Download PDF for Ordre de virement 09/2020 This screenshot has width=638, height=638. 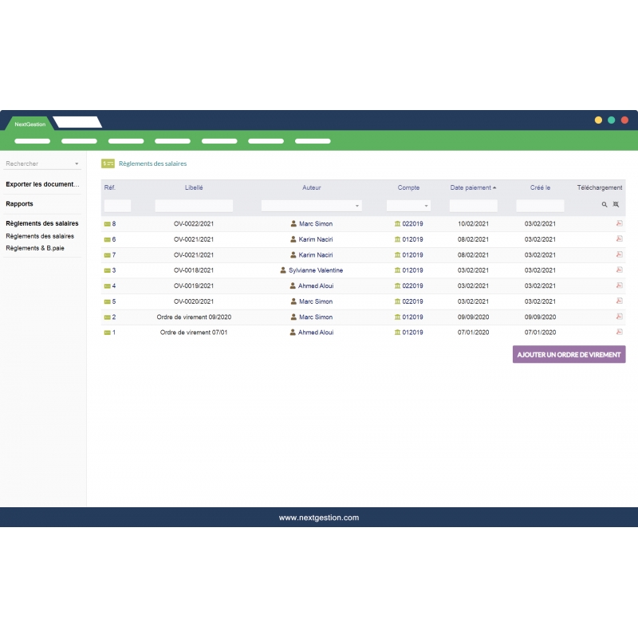pos(618,317)
